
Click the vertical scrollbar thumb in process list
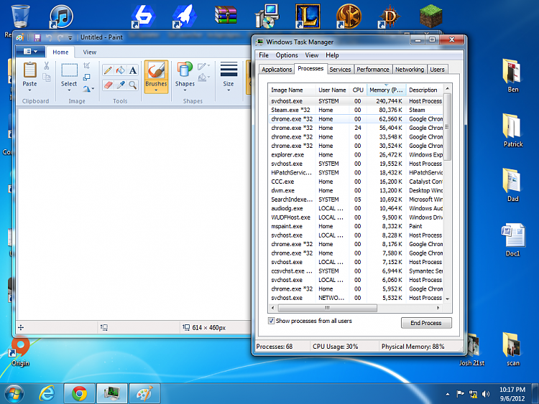(x=447, y=127)
